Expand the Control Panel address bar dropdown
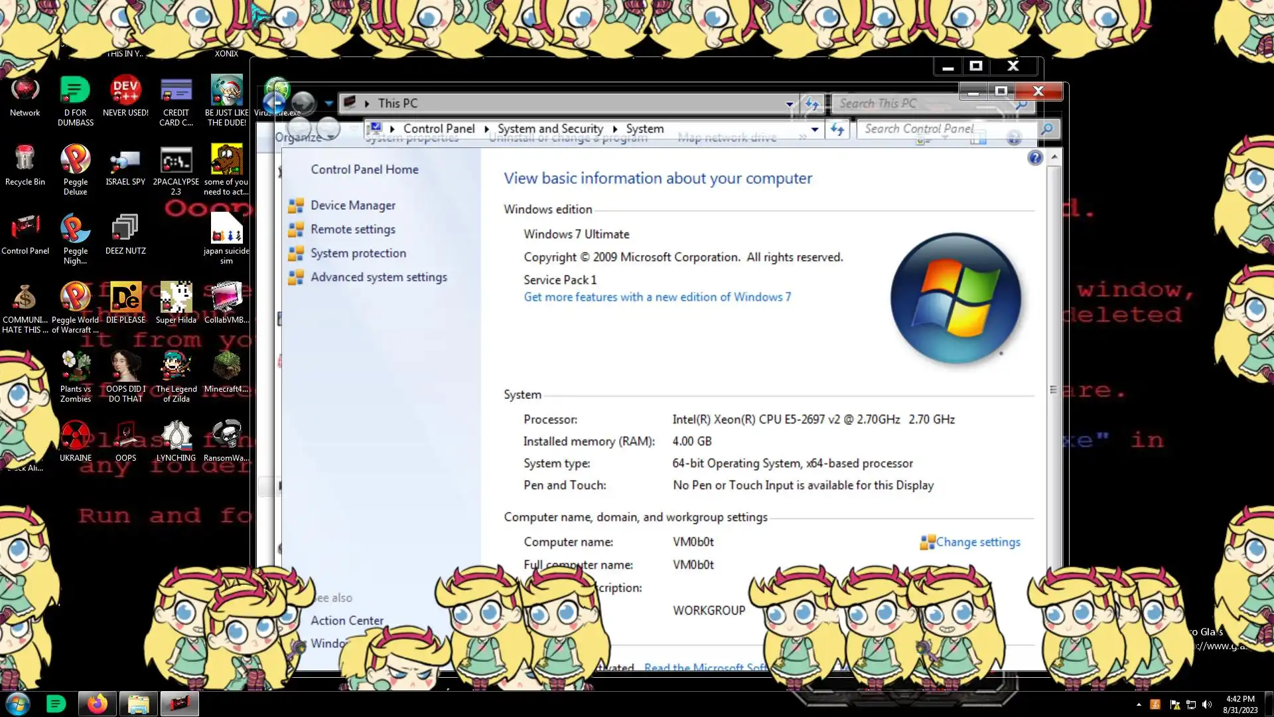Screen dimensions: 1274x717 [815, 129]
